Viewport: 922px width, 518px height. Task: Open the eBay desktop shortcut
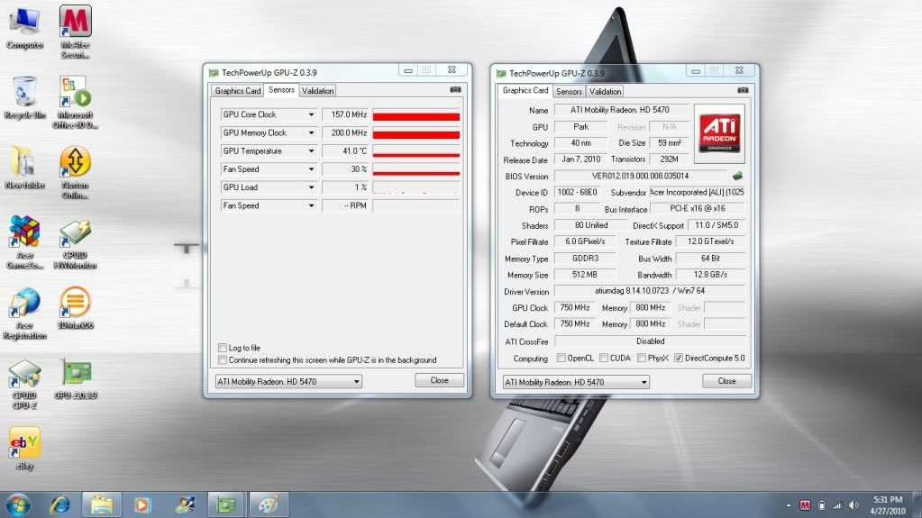pos(24,448)
